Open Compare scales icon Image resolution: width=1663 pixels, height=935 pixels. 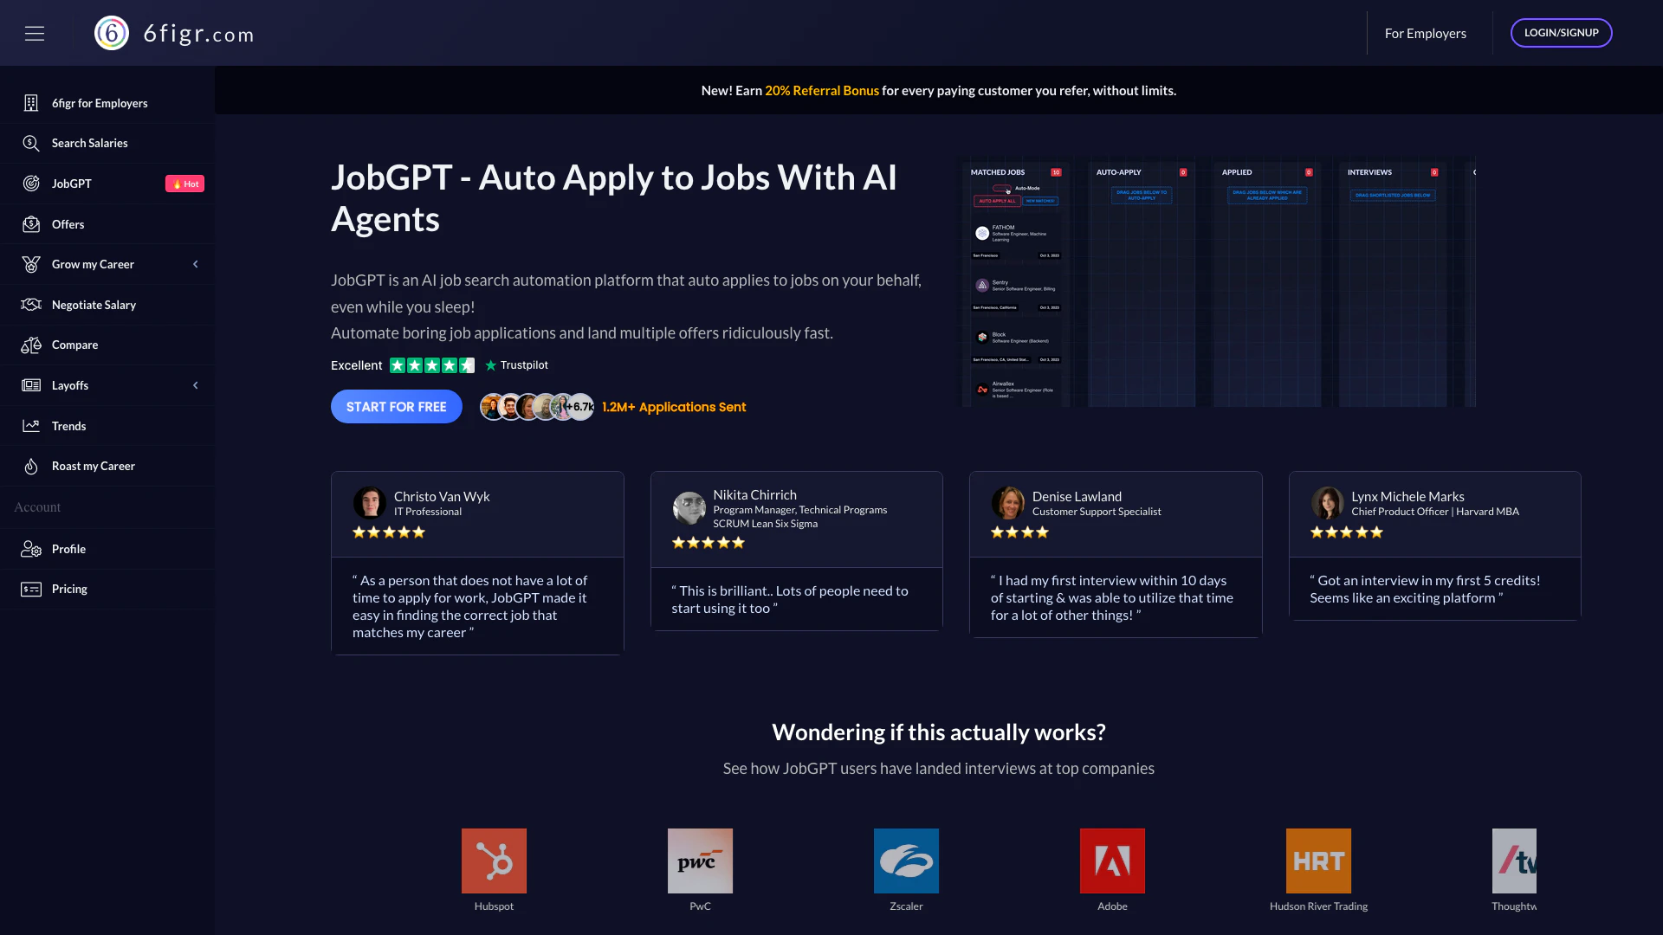click(31, 345)
